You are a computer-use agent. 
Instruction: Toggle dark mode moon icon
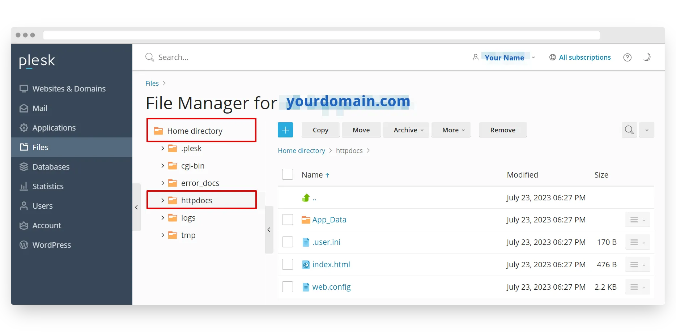(x=647, y=57)
